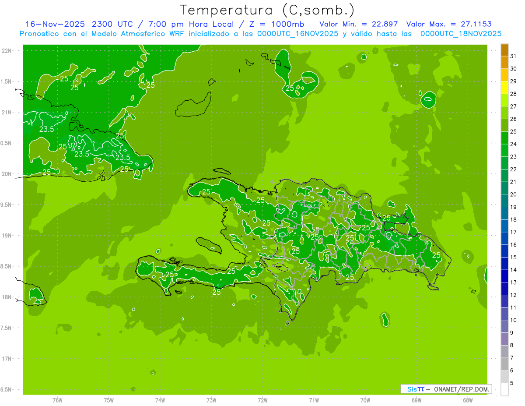Screen dimensions: 525x406
Task: Click colorbar value label '18'
Action: pos(514,219)
